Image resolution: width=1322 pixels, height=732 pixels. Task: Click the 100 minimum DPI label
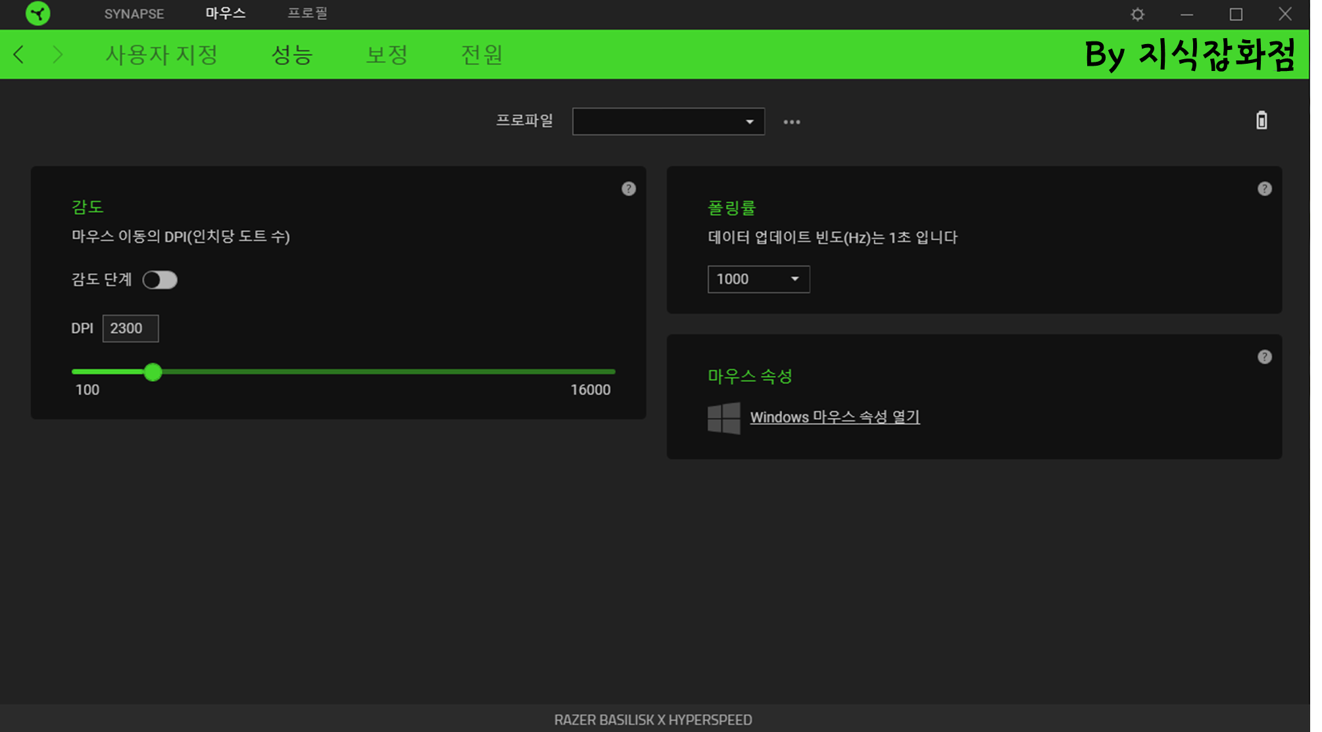pos(87,390)
